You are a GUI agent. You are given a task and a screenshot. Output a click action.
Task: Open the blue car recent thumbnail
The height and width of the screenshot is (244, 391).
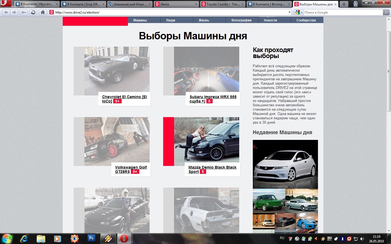tap(307, 221)
